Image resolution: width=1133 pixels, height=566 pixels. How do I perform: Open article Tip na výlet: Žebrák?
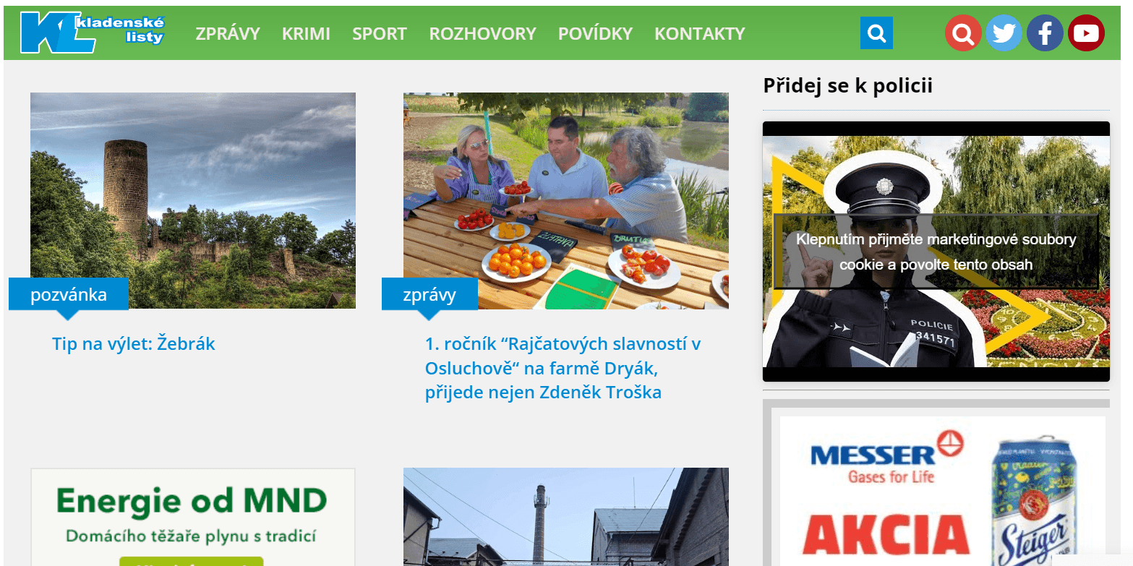134,343
